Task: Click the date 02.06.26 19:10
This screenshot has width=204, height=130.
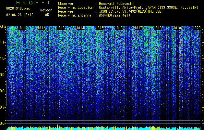Action: (20, 15)
